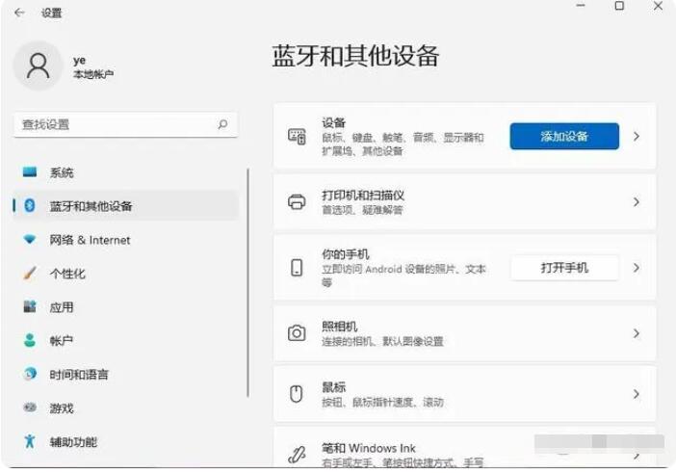The image size is (676, 473).
Task: Click the mouse icon beside 鼠标
Action: click(x=297, y=393)
